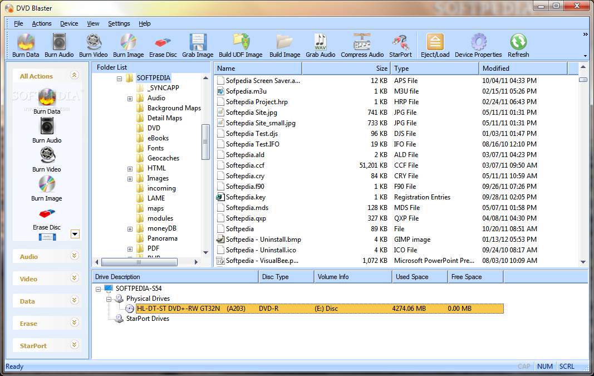Select the Geocaches folder

point(163,158)
